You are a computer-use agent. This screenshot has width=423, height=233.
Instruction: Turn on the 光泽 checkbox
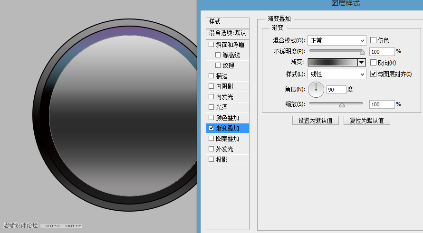211,107
